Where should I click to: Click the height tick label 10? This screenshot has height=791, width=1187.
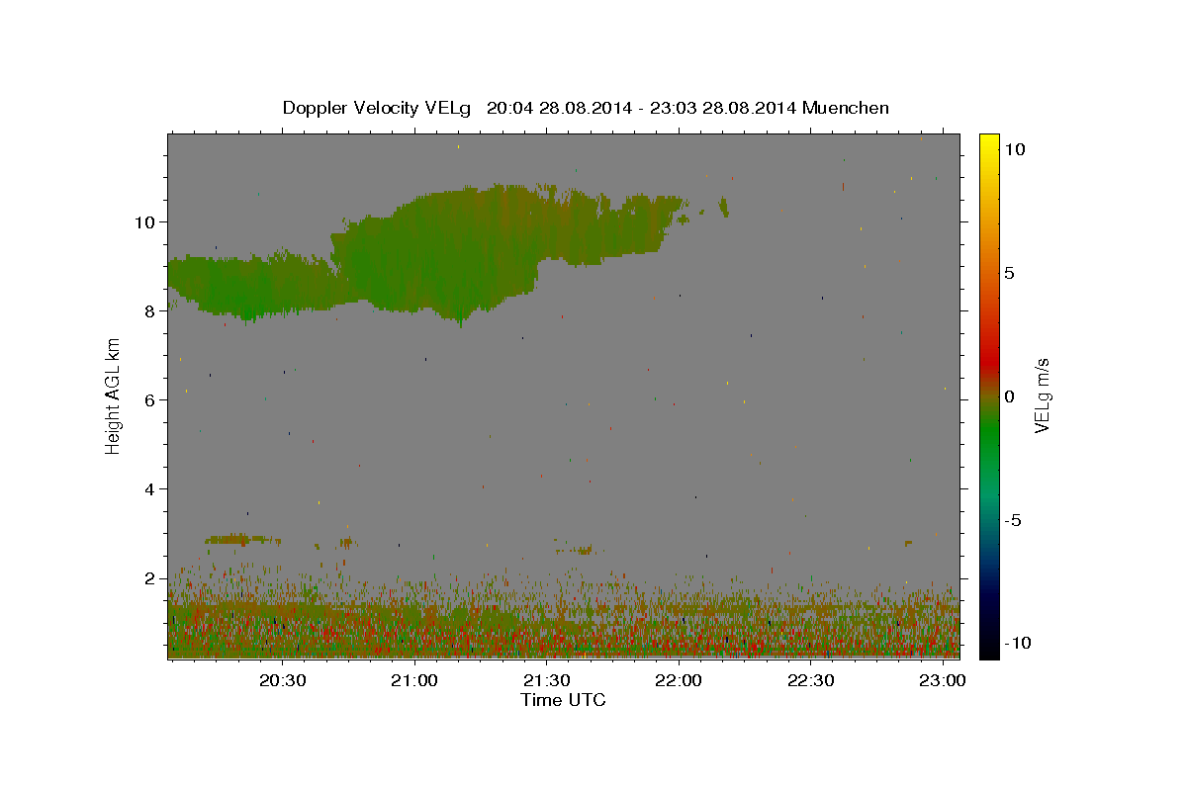144,221
